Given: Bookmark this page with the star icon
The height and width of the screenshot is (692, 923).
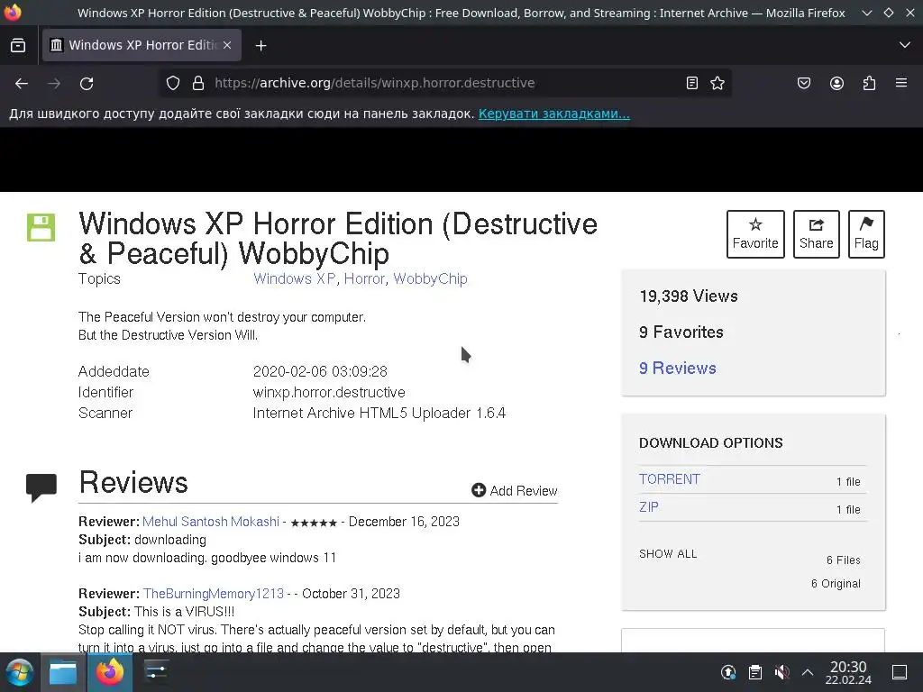Looking at the screenshot, I should [x=717, y=83].
